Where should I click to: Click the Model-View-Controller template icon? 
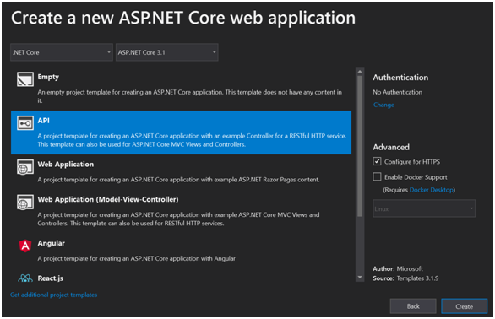pos(25,202)
